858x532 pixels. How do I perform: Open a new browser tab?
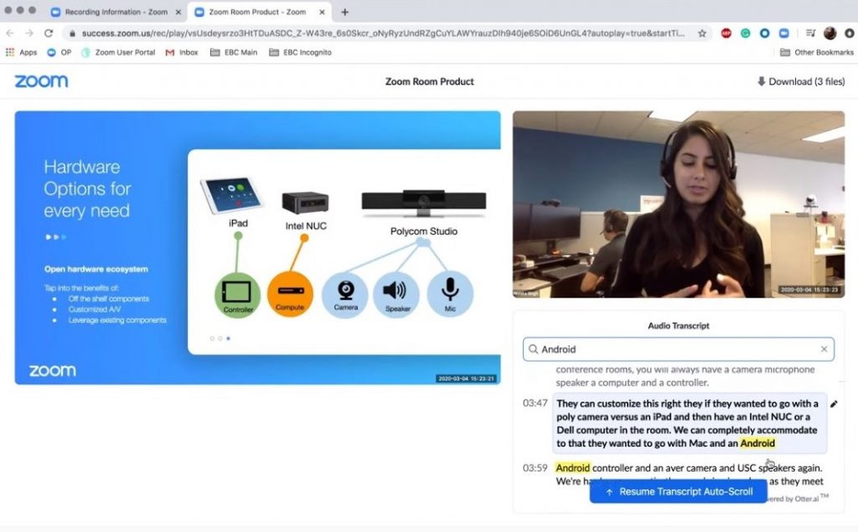pyautogui.click(x=344, y=13)
